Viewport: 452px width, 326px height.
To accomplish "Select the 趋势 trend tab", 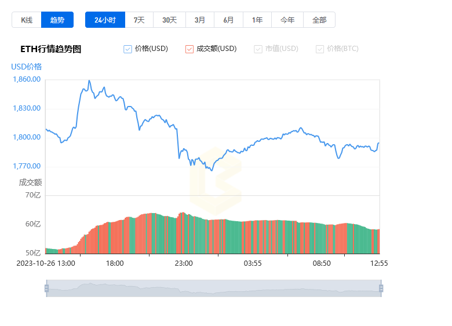I will 57,20.
